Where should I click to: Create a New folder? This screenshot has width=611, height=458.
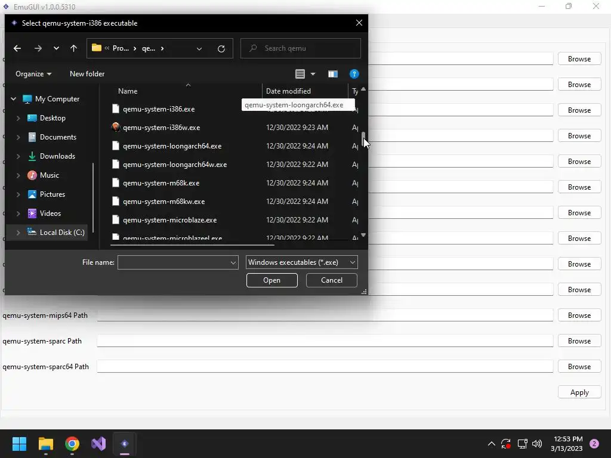(87, 74)
